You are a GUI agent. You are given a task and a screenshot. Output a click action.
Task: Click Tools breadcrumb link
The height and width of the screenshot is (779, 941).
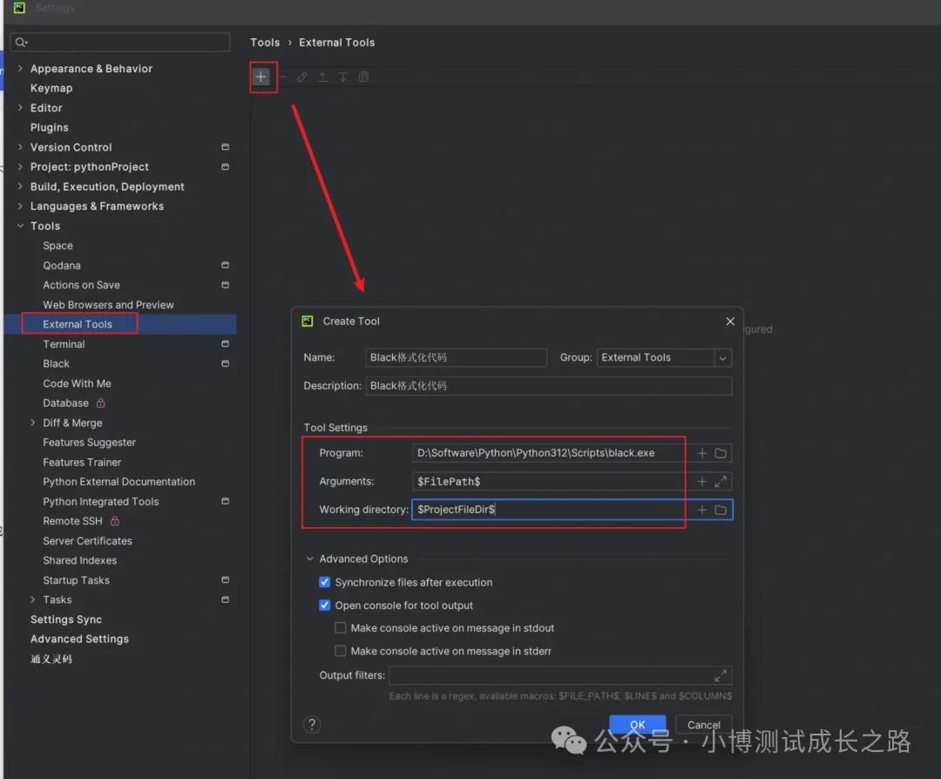point(265,43)
